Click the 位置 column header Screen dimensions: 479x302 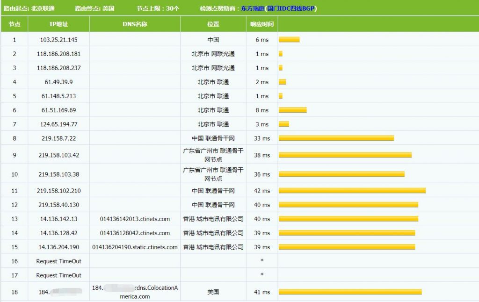pyautogui.click(x=213, y=24)
